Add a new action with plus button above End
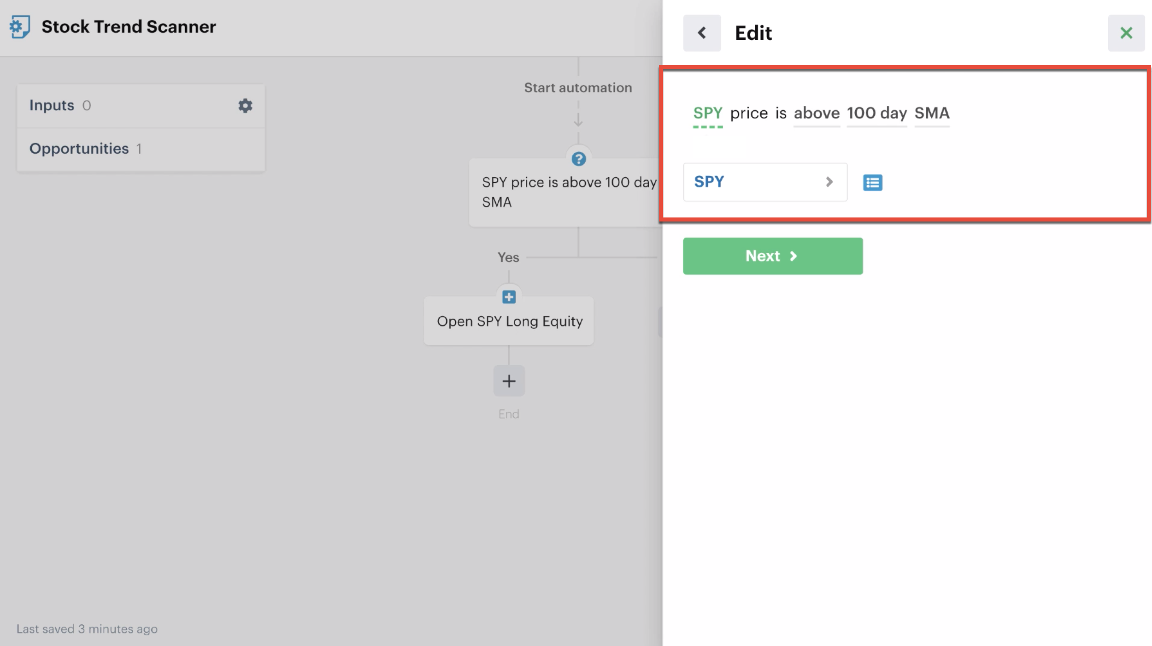Viewport: 1152px width, 646px height. (509, 381)
